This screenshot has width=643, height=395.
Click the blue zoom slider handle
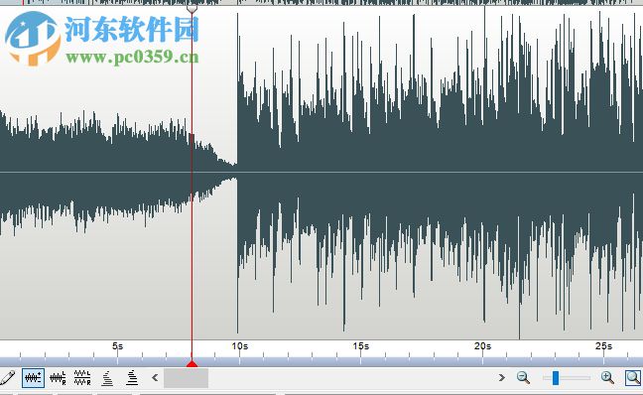(556, 378)
